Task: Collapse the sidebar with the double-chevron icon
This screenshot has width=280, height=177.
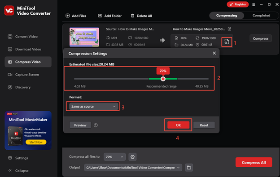Action: pyautogui.click(x=10, y=170)
